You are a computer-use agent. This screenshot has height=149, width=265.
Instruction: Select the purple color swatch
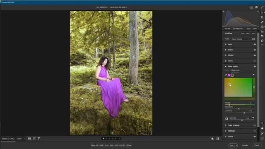coord(229,75)
